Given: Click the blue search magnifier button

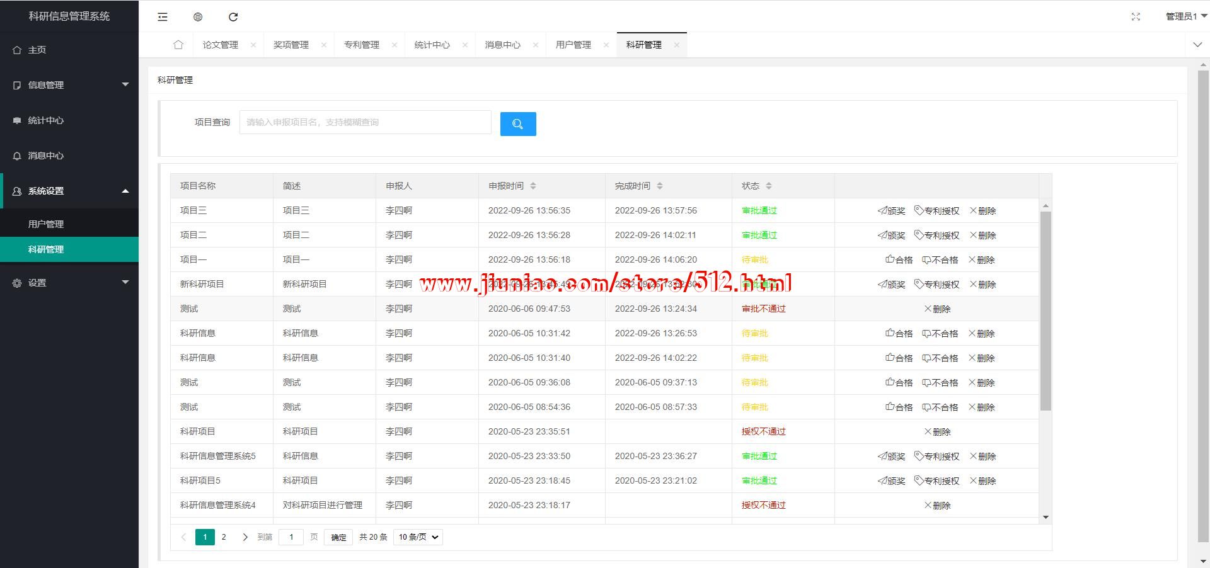Looking at the screenshot, I should (517, 124).
